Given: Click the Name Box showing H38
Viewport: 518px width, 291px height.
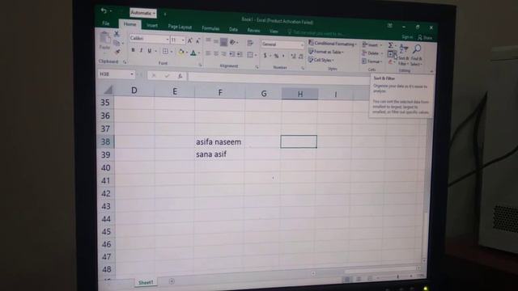Looking at the screenshot, I should tap(117, 74).
